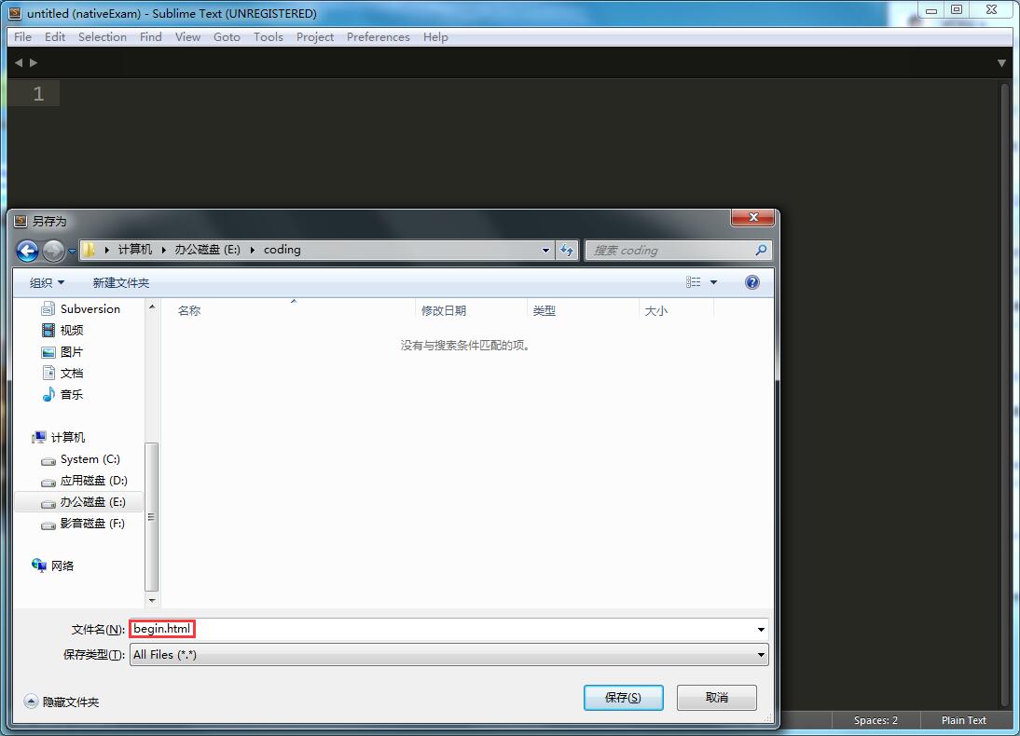The height and width of the screenshot is (736, 1020).
Task: Click the search magnifier icon
Action: click(761, 250)
